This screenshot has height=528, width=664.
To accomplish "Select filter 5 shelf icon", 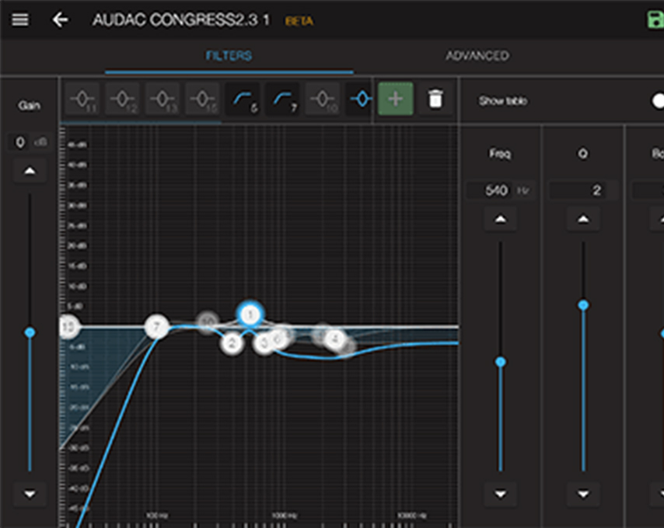I will (243, 99).
